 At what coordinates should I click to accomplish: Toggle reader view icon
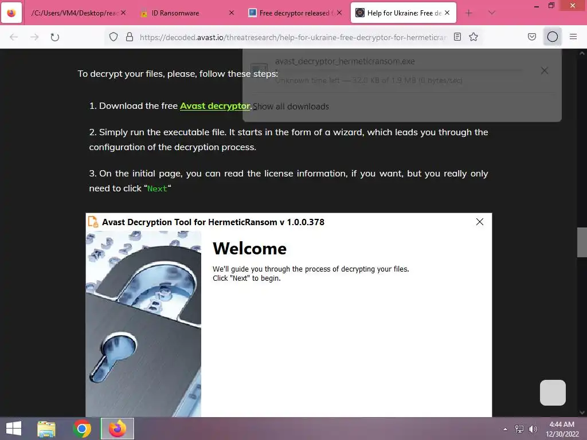457,37
